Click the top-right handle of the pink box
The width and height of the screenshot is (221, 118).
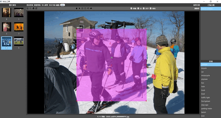pos(146,29)
